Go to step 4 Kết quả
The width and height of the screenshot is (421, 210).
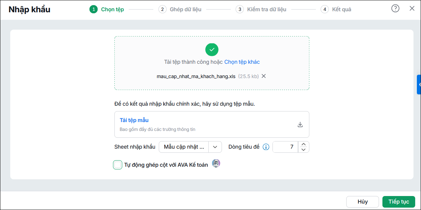[336, 9]
